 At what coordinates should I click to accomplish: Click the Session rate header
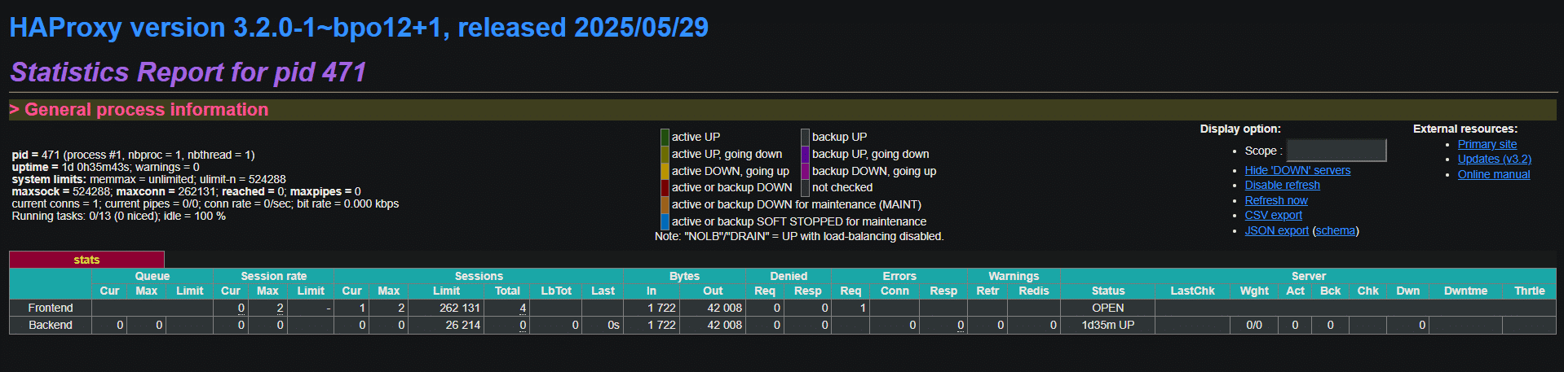point(274,276)
